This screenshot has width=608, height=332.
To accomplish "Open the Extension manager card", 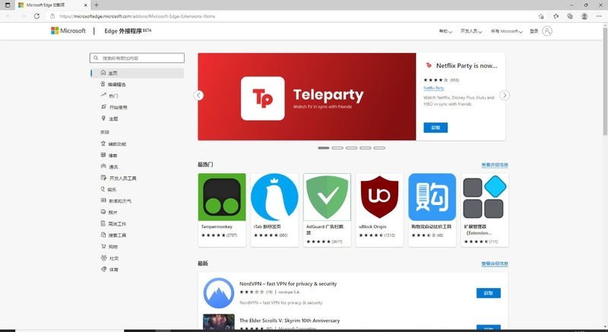I will tap(485, 210).
